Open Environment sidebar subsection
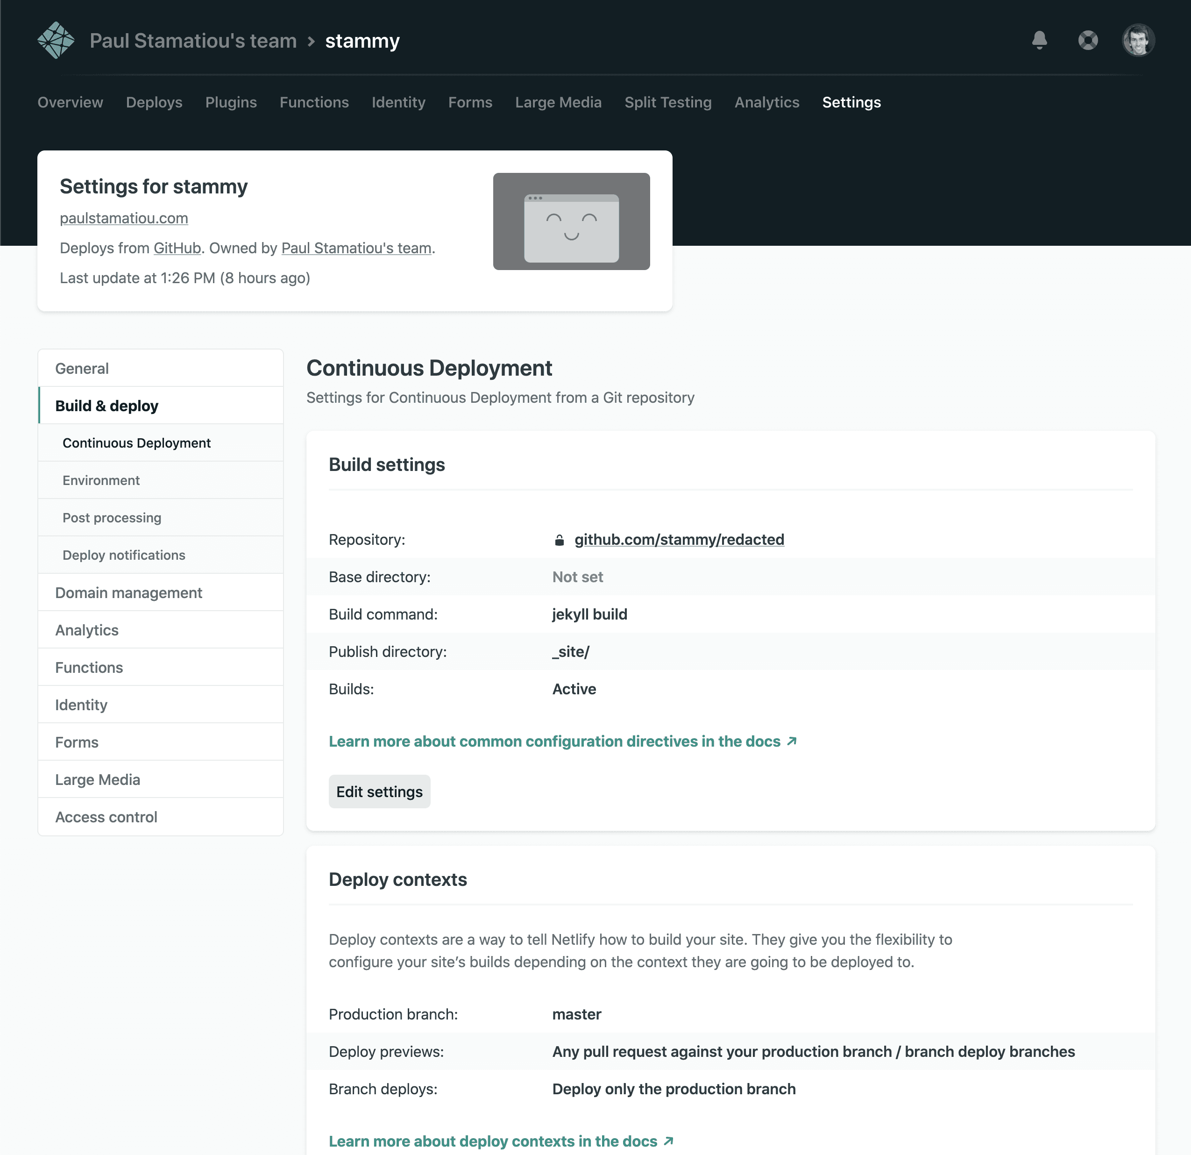 coord(160,480)
